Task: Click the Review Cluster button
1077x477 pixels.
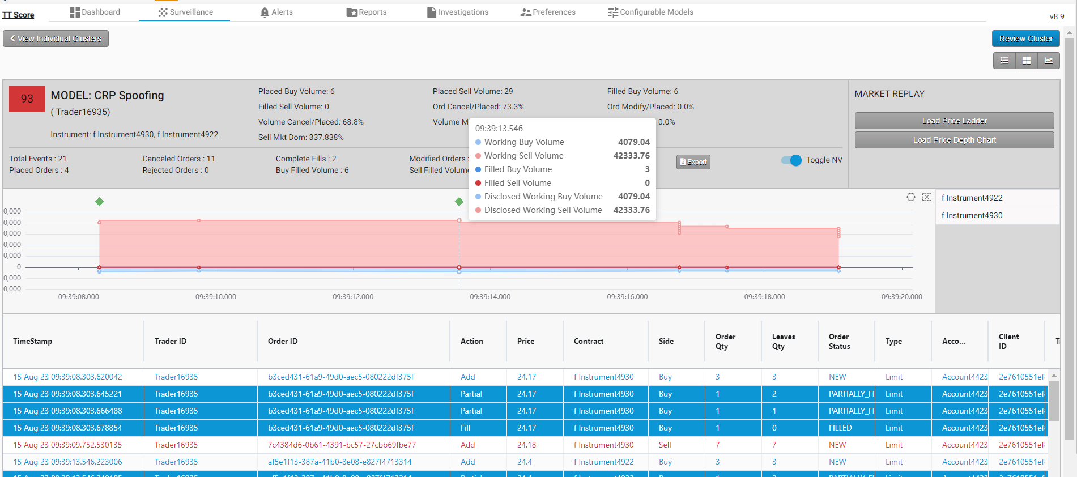Action: point(1025,39)
